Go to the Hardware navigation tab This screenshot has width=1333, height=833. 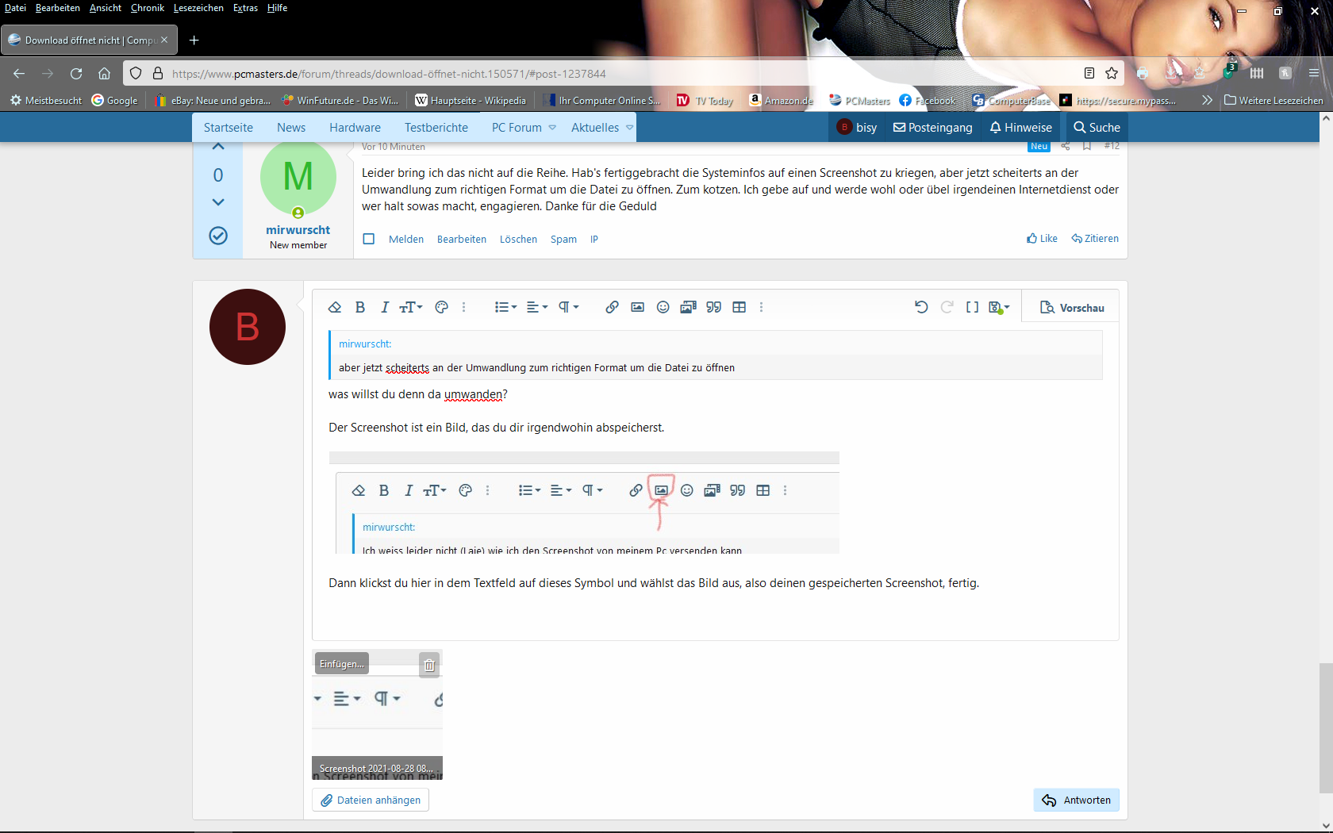(x=355, y=128)
